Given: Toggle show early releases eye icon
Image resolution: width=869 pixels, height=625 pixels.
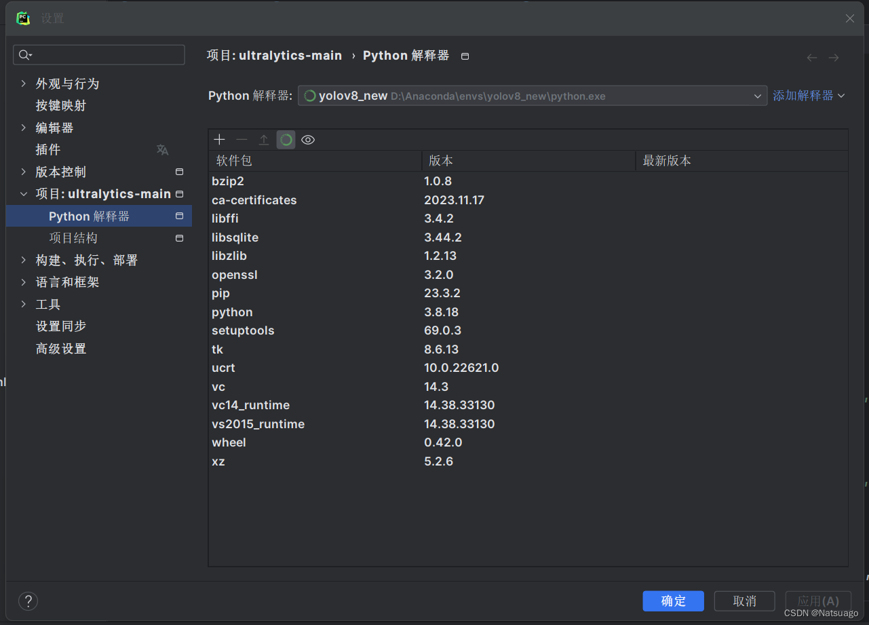Looking at the screenshot, I should pyautogui.click(x=308, y=140).
